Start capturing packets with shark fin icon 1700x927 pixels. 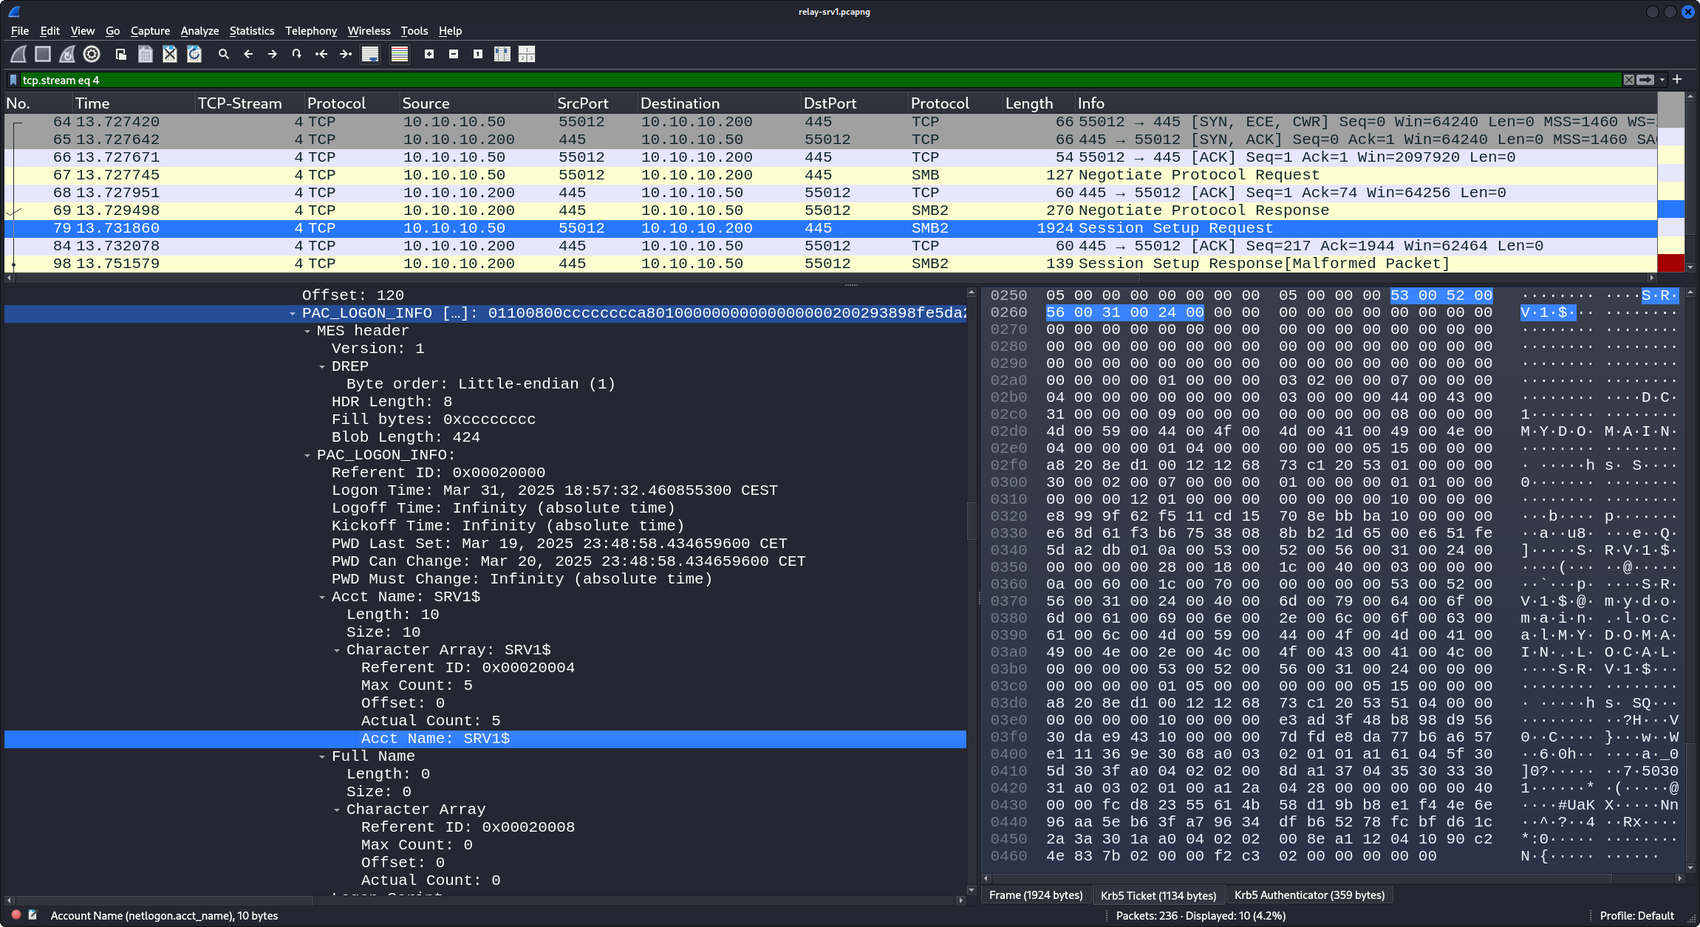coord(18,54)
